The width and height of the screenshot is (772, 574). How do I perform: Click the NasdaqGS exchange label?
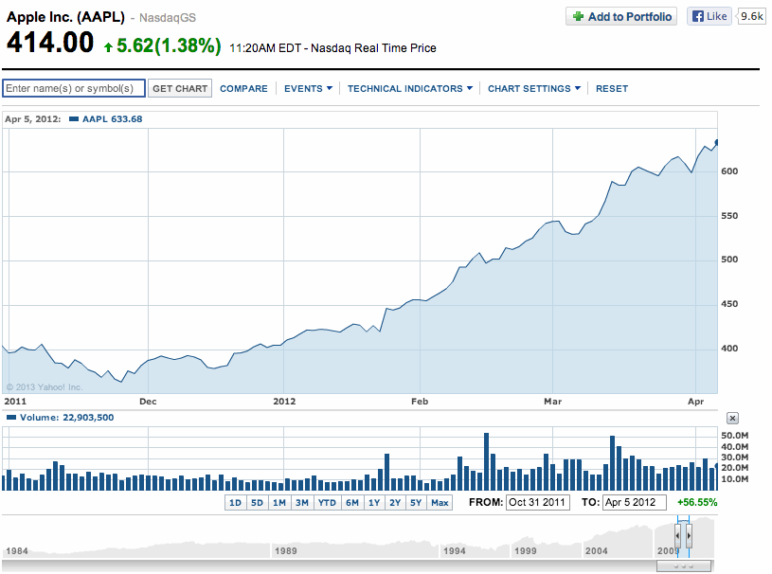[168, 18]
